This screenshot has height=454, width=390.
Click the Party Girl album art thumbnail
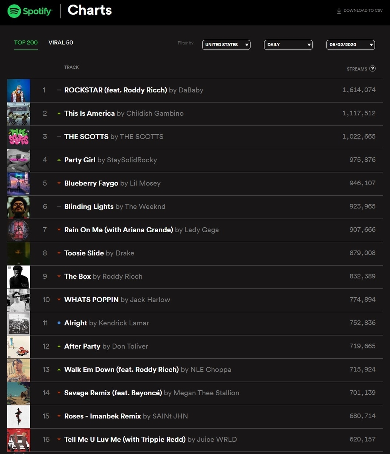(19, 160)
